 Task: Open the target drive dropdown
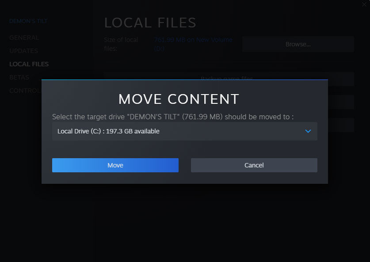pos(184,131)
